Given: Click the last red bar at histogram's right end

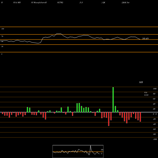Looking at the screenshot, I should 140,117.
